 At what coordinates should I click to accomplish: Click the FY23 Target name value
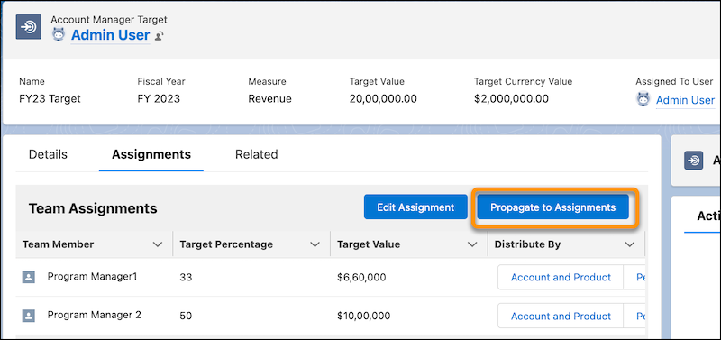[50, 99]
